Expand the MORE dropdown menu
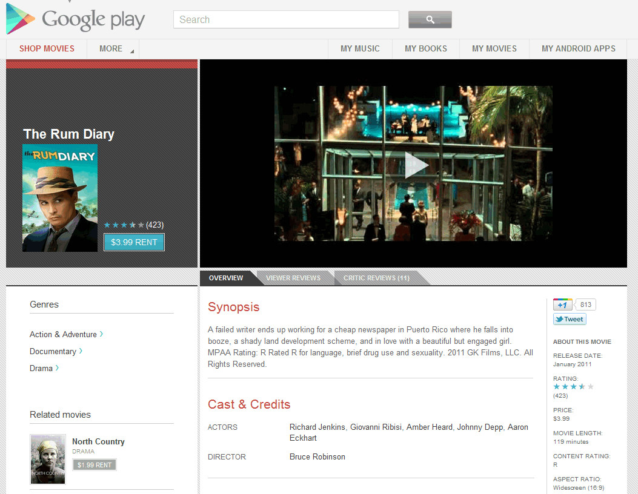The height and width of the screenshot is (494, 638). pos(113,49)
